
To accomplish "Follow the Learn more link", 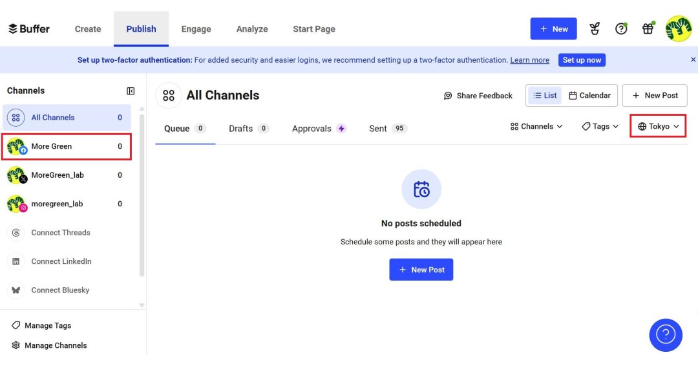I will (529, 60).
